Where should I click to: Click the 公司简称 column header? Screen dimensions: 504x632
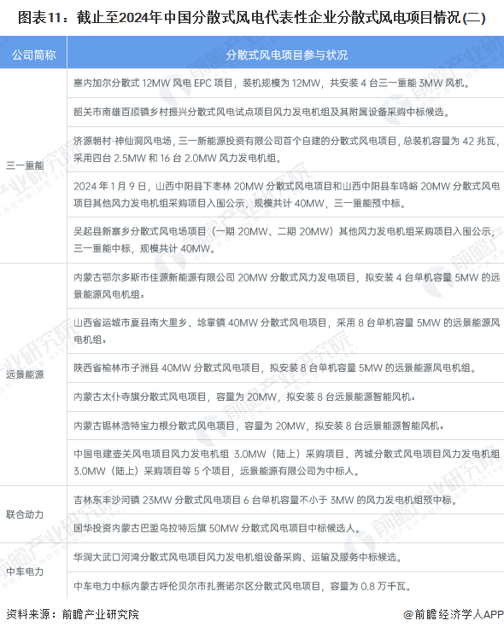click(x=33, y=52)
